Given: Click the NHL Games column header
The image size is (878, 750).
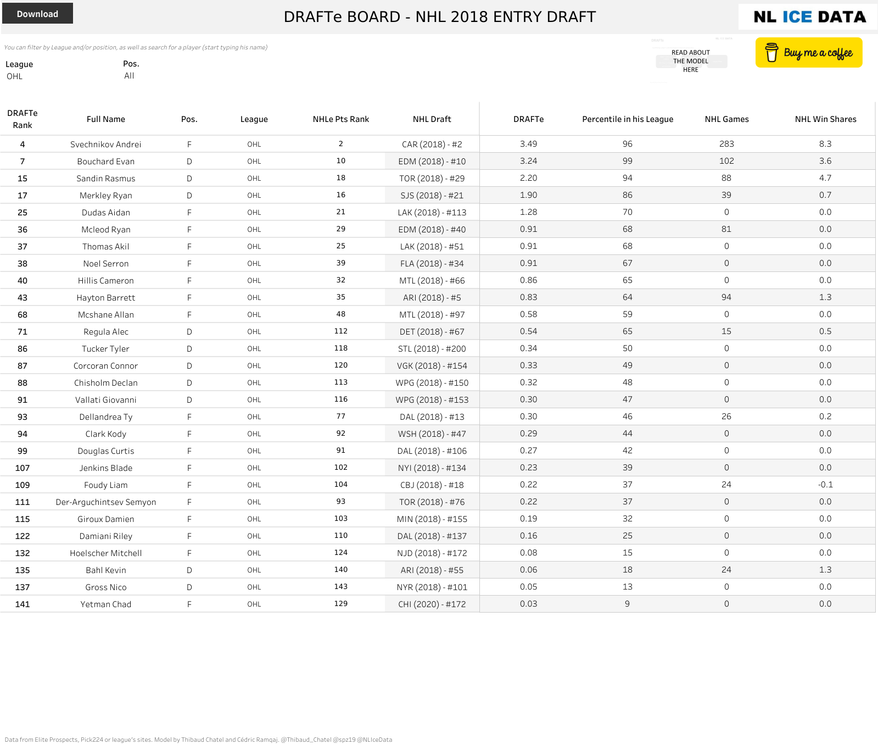Looking at the screenshot, I should (x=726, y=119).
